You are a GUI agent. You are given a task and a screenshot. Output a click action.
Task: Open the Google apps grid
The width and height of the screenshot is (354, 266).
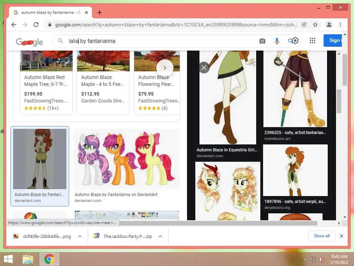[x=313, y=41]
